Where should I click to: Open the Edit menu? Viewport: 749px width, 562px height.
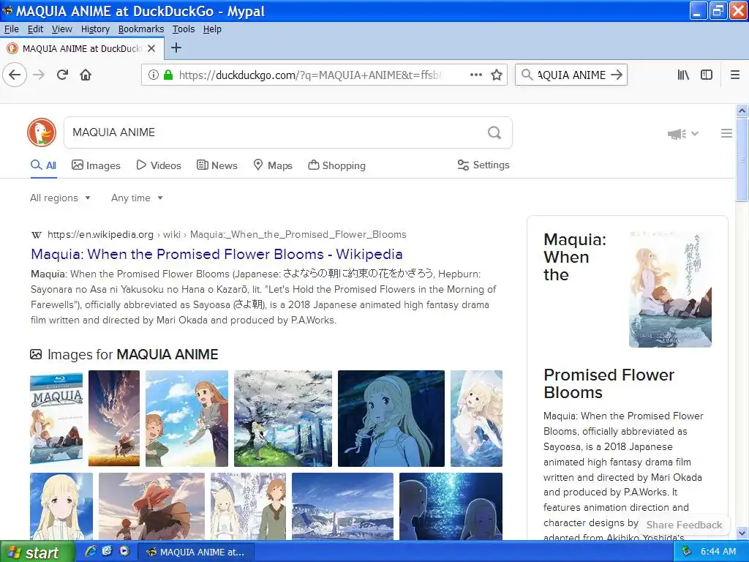(x=35, y=29)
